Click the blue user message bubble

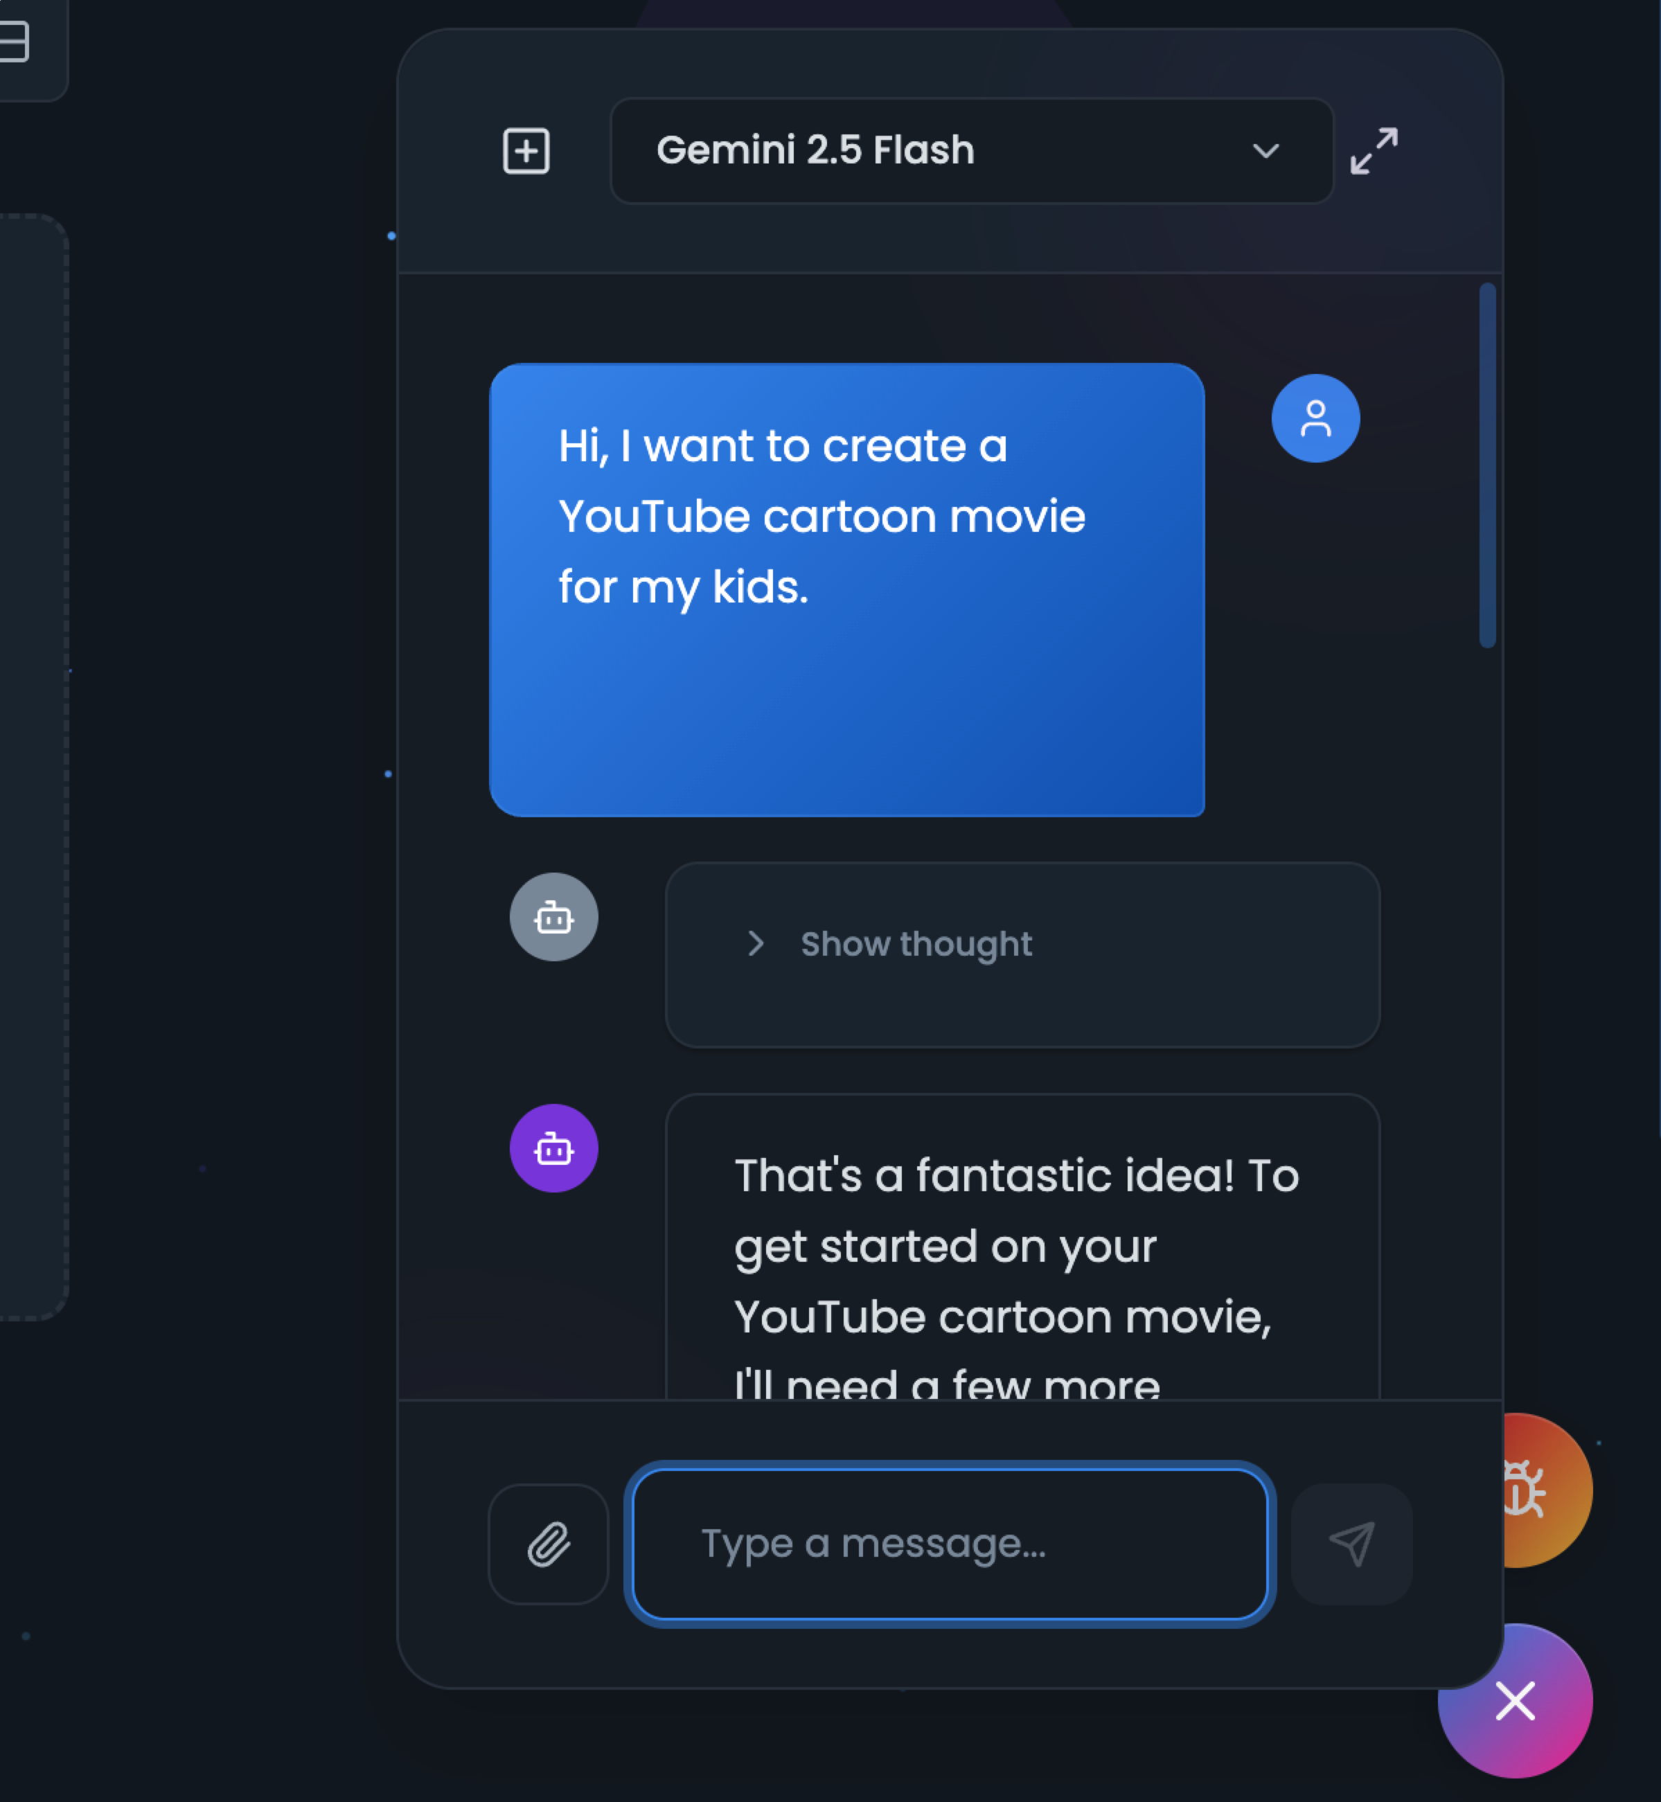(x=846, y=589)
